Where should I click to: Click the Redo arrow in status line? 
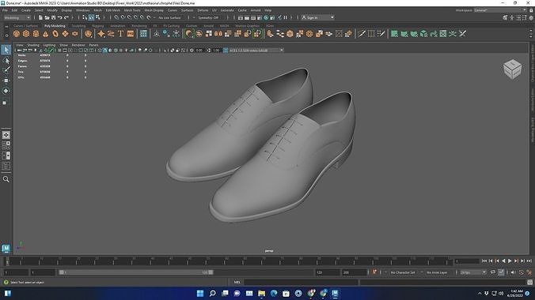point(66,17)
